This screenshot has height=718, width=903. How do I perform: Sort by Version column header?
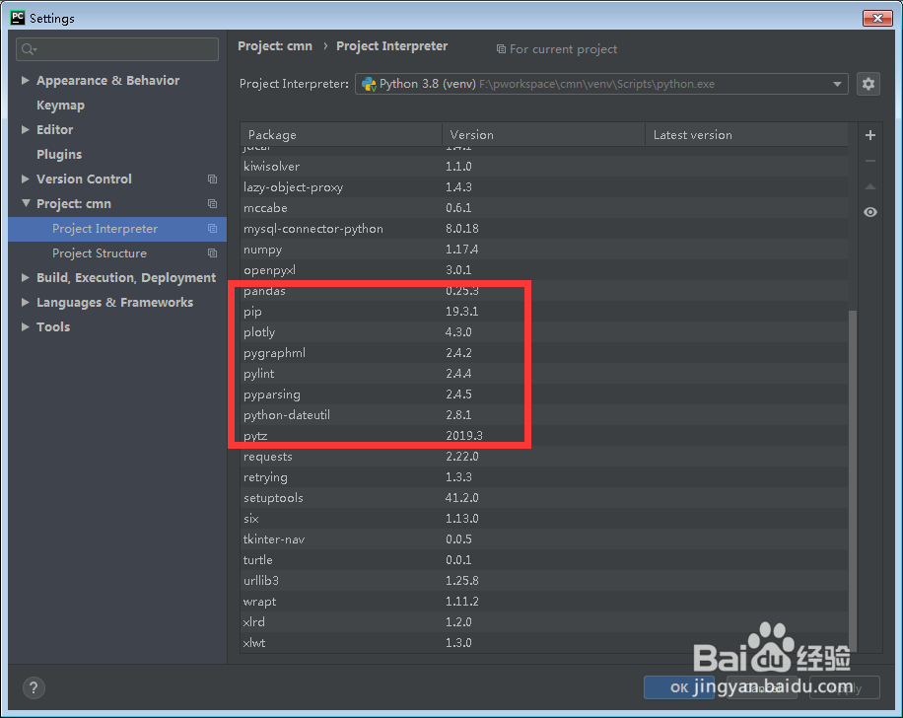pos(543,135)
